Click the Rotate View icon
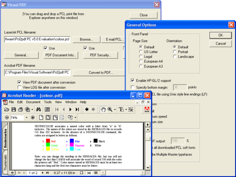The height and width of the screenshot is (177, 236). click(x=70, y=117)
